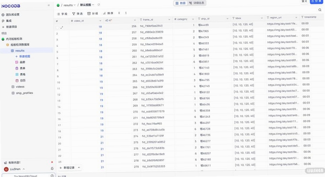Viewport: 325px width, 177px height.
Task: Open bbox column header dropdown
Action: click(x=262, y=18)
